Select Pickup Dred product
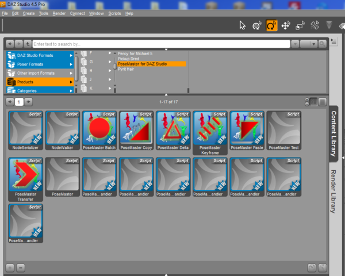Screen dimensions: 345x276 pyautogui.click(x=128, y=59)
